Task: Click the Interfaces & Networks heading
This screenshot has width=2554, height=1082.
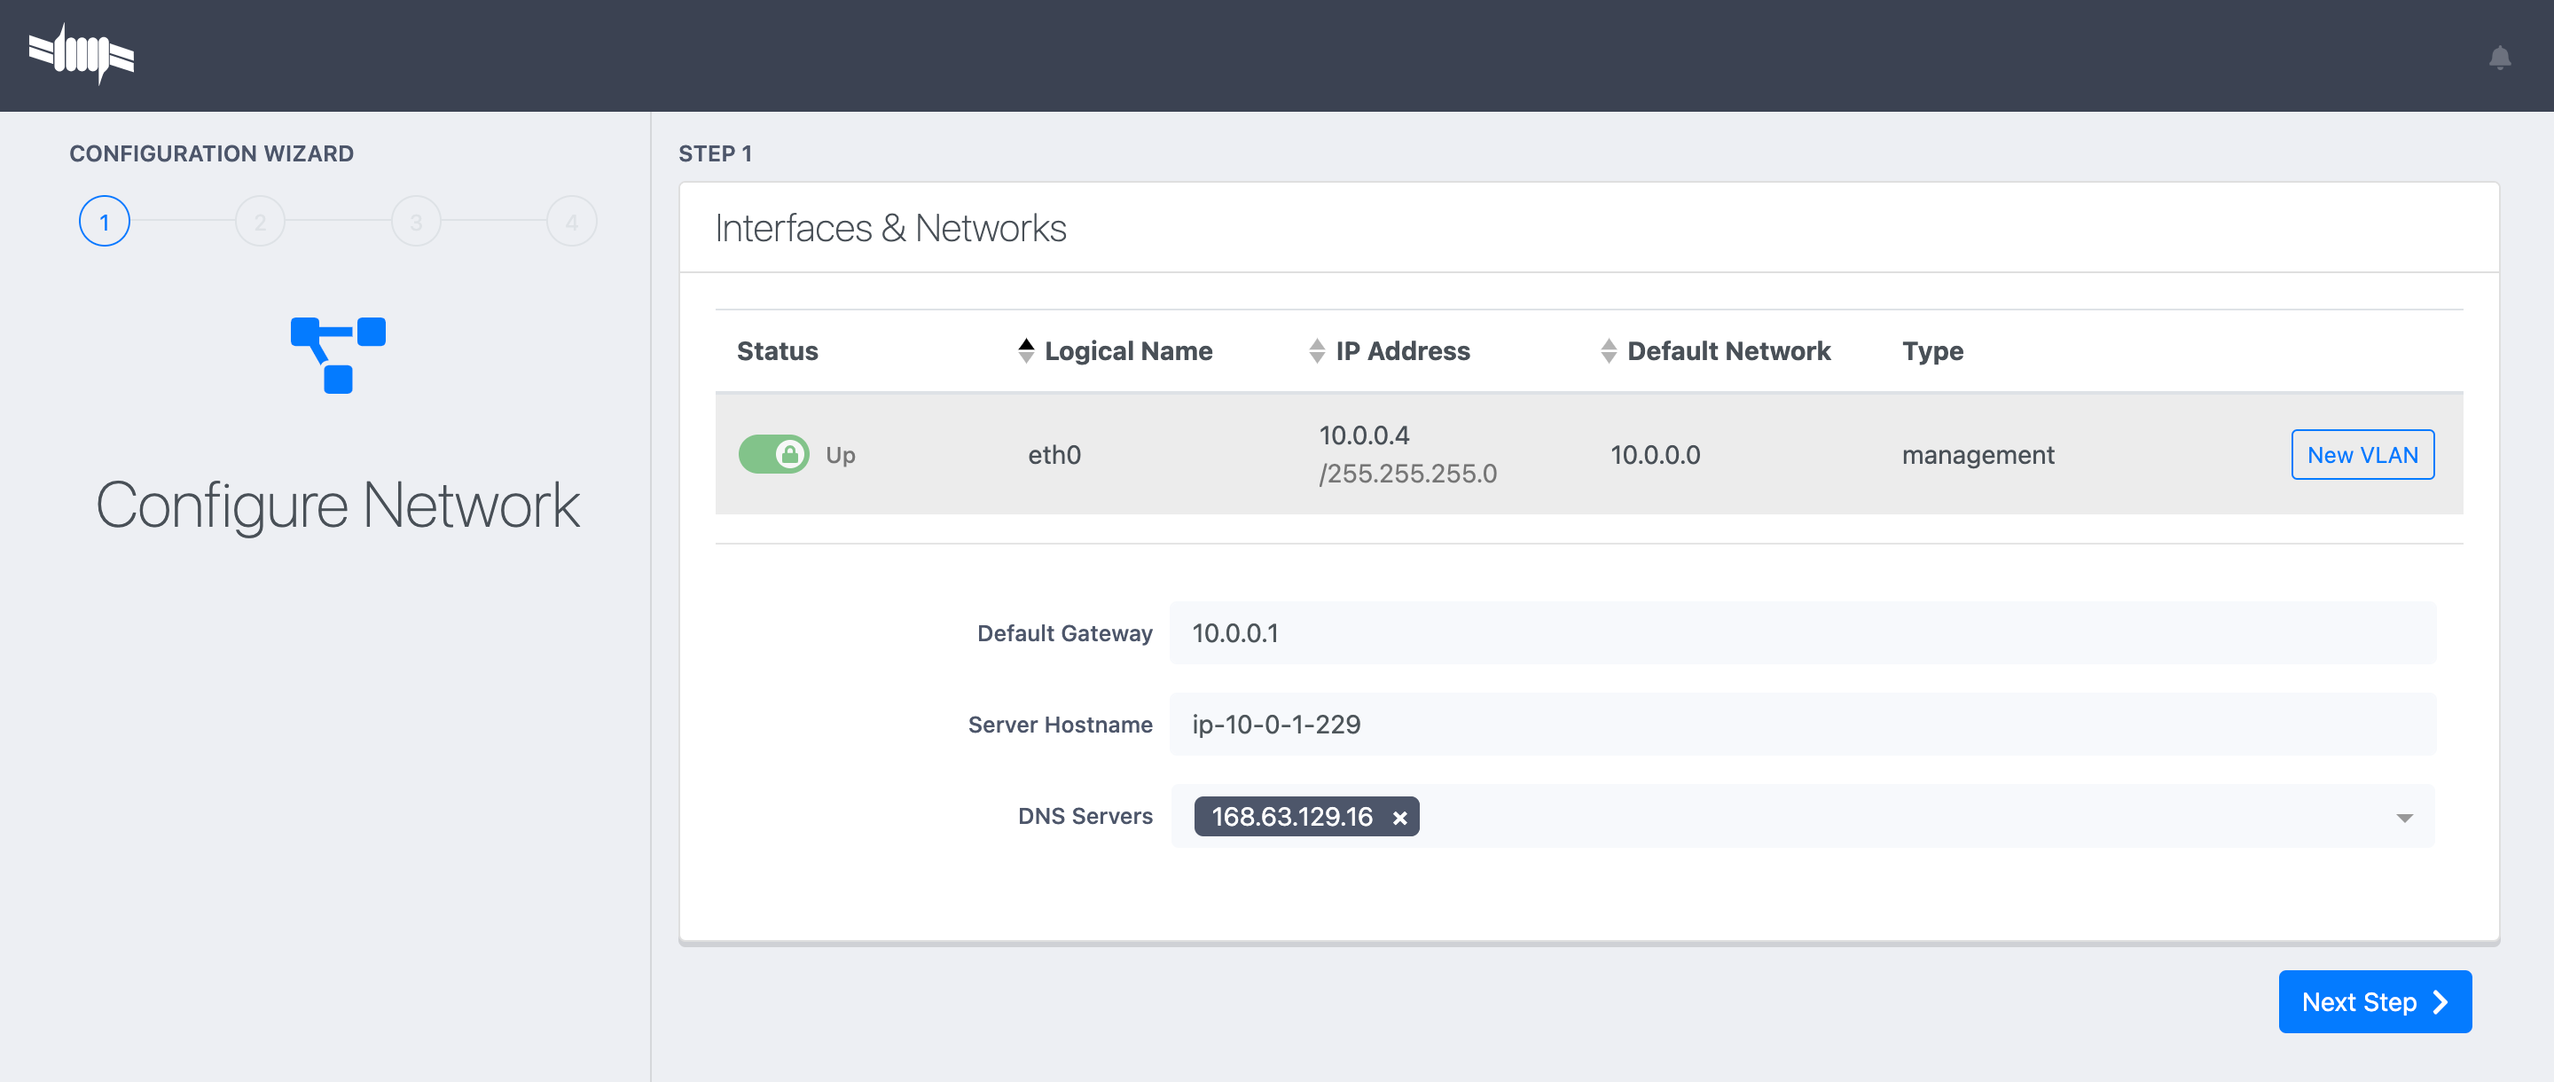Action: 890,228
